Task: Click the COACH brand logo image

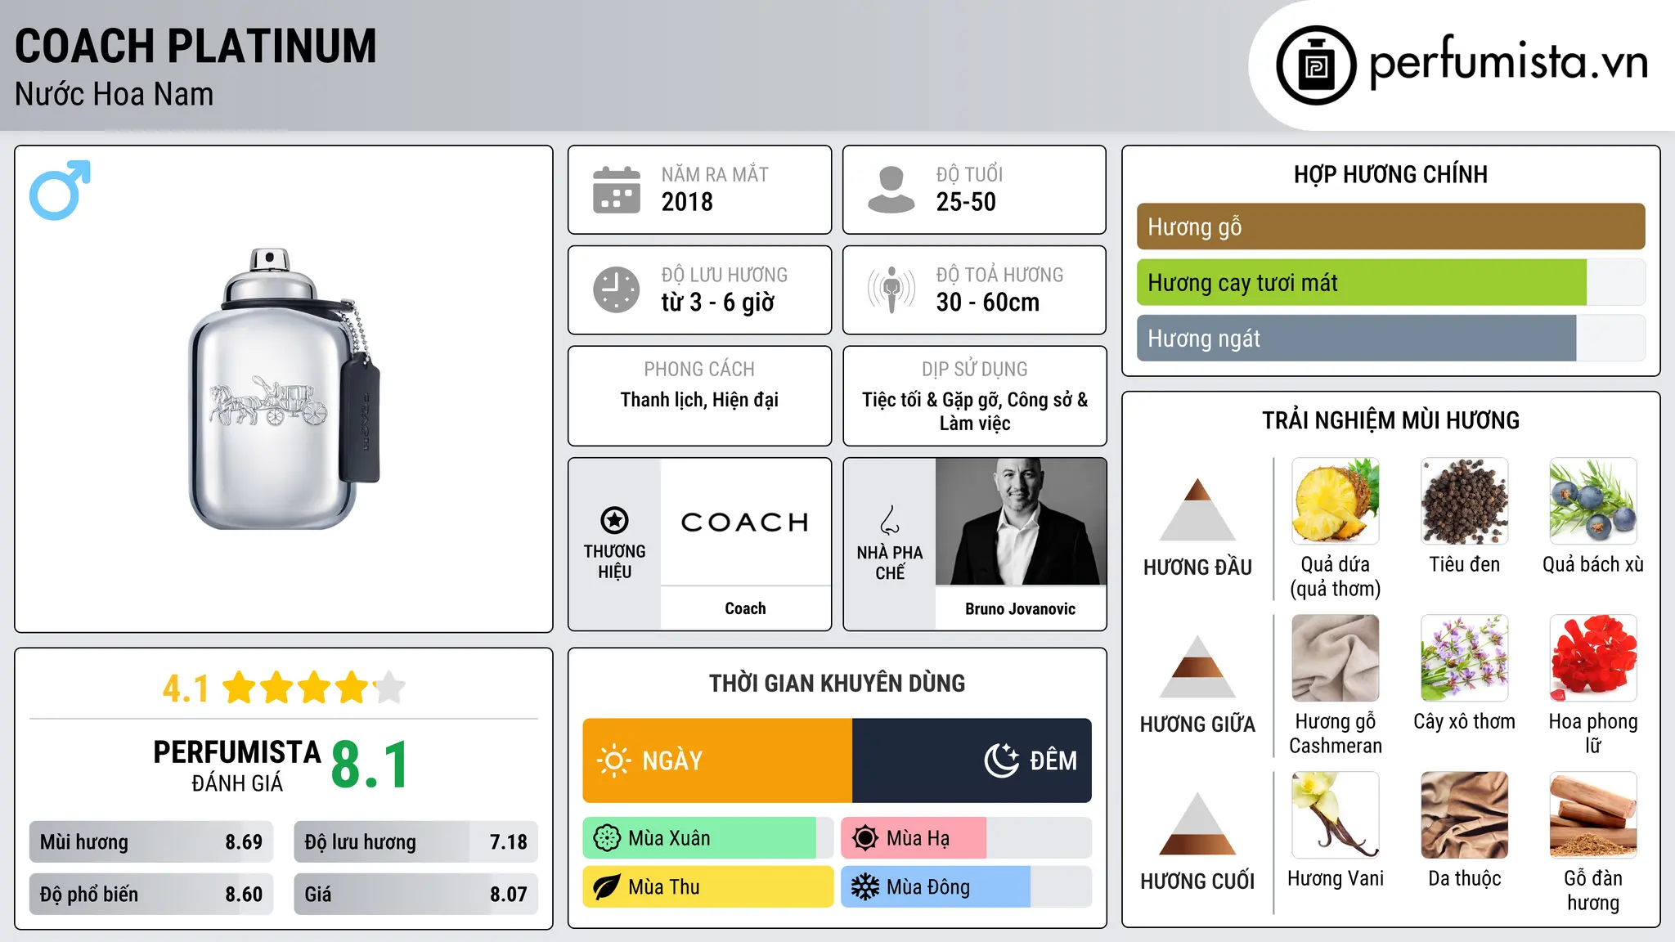Action: click(745, 522)
